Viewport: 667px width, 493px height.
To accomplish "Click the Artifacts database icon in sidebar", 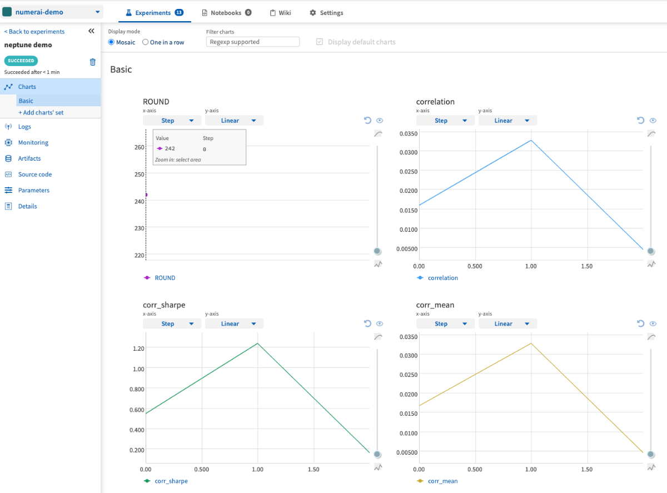I will (x=8, y=158).
